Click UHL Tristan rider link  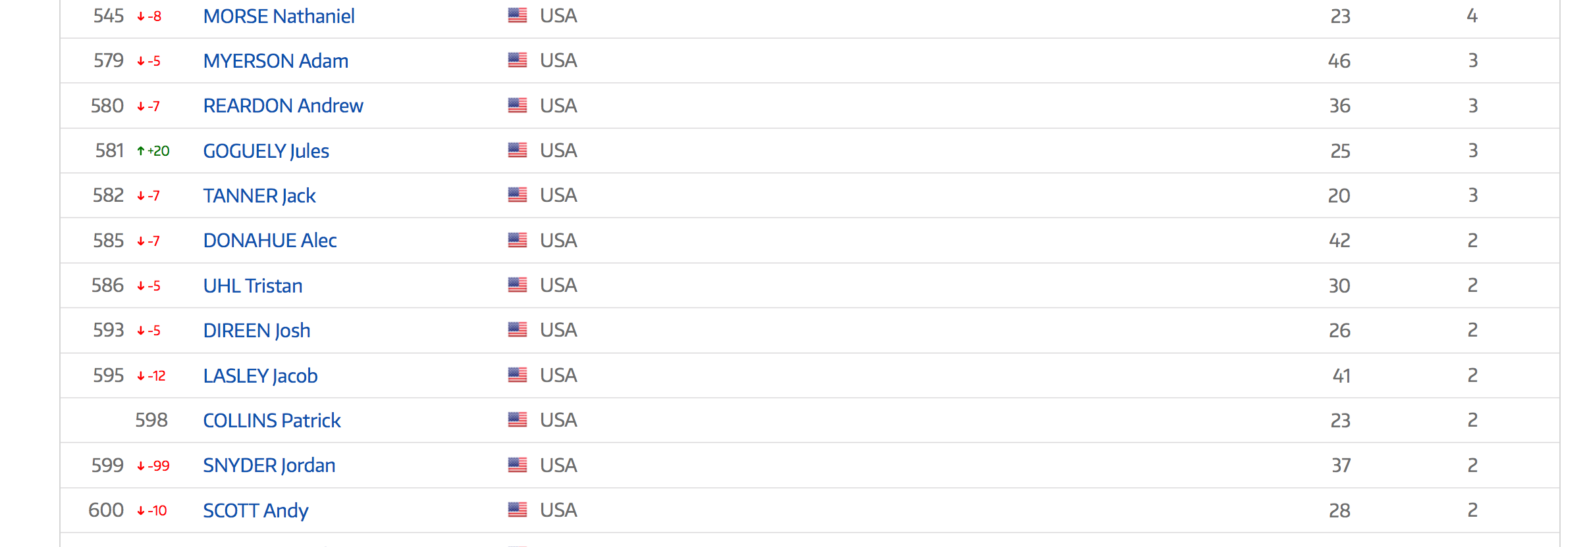click(x=253, y=285)
